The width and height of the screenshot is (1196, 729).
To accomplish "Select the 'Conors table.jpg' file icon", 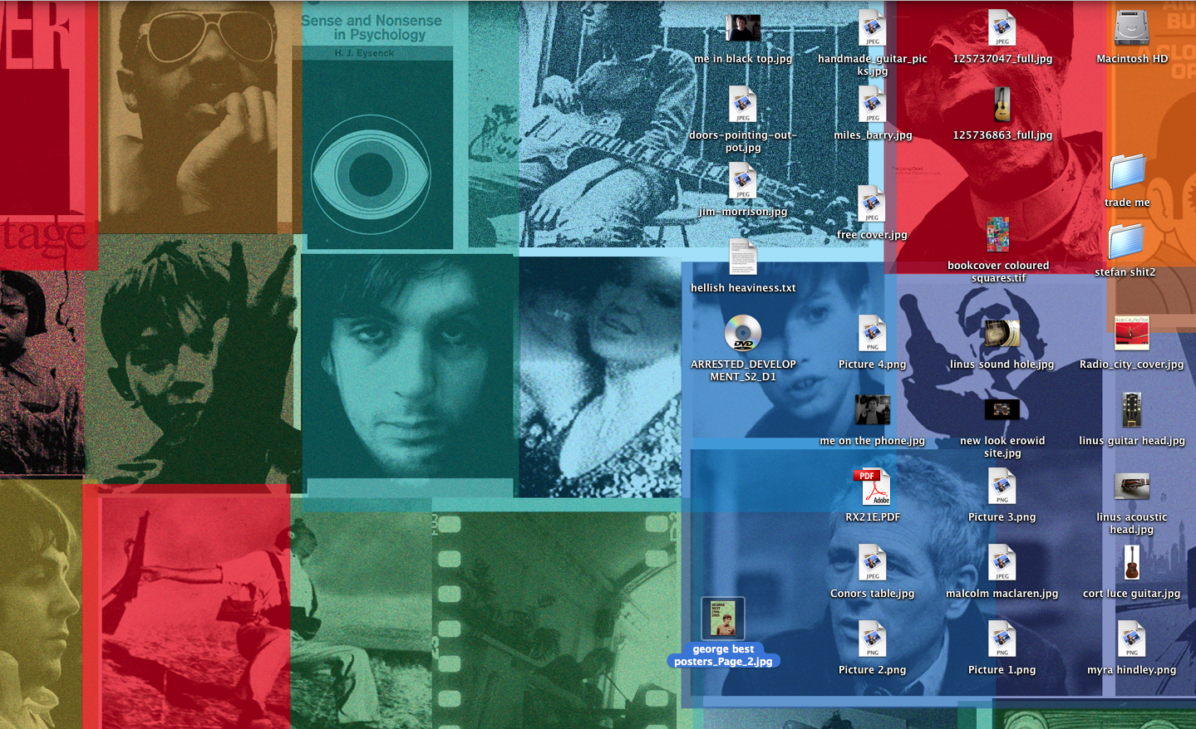I will [x=872, y=562].
